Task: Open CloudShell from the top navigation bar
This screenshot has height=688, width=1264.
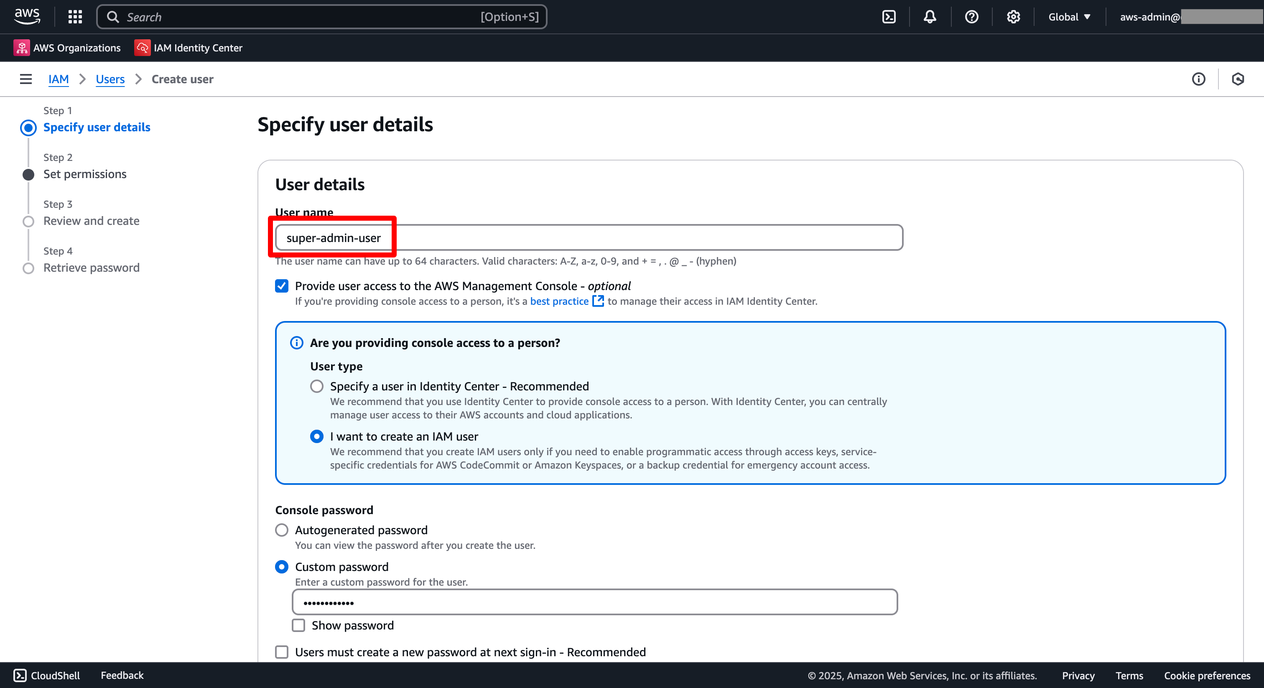Action: pos(889,17)
